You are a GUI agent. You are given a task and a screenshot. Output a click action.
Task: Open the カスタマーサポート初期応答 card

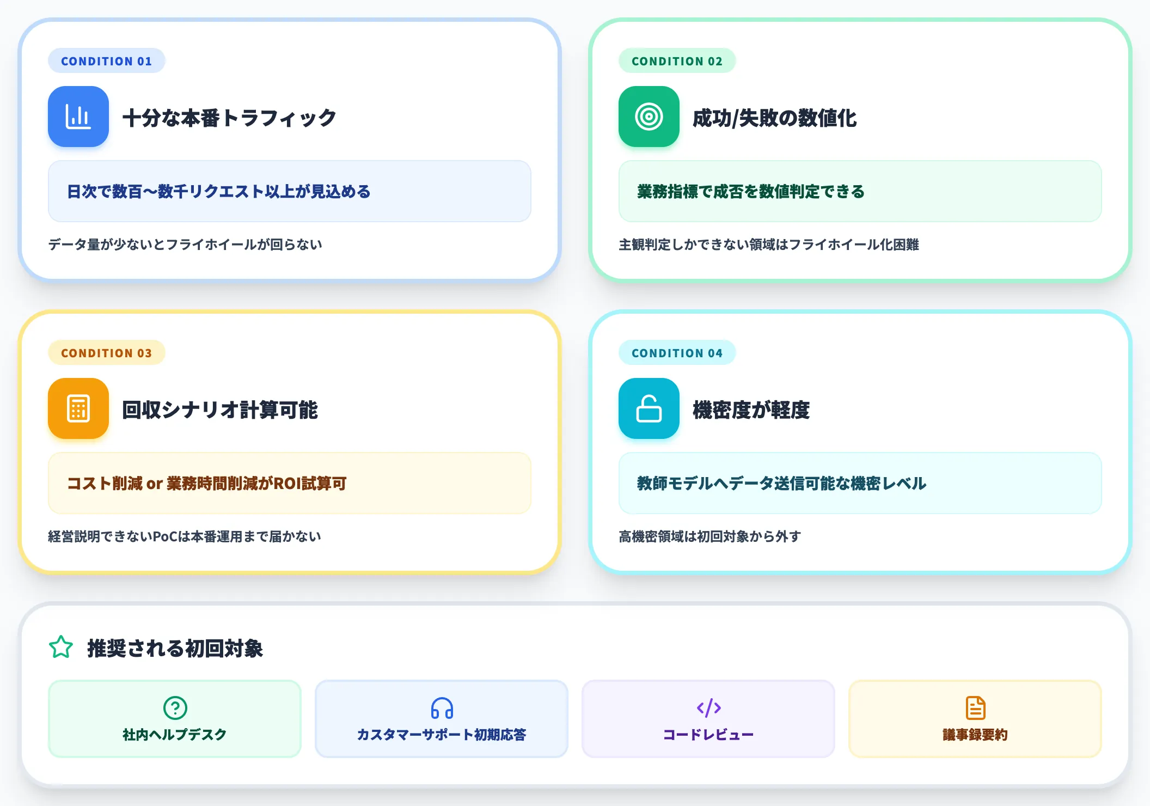point(442,719)
